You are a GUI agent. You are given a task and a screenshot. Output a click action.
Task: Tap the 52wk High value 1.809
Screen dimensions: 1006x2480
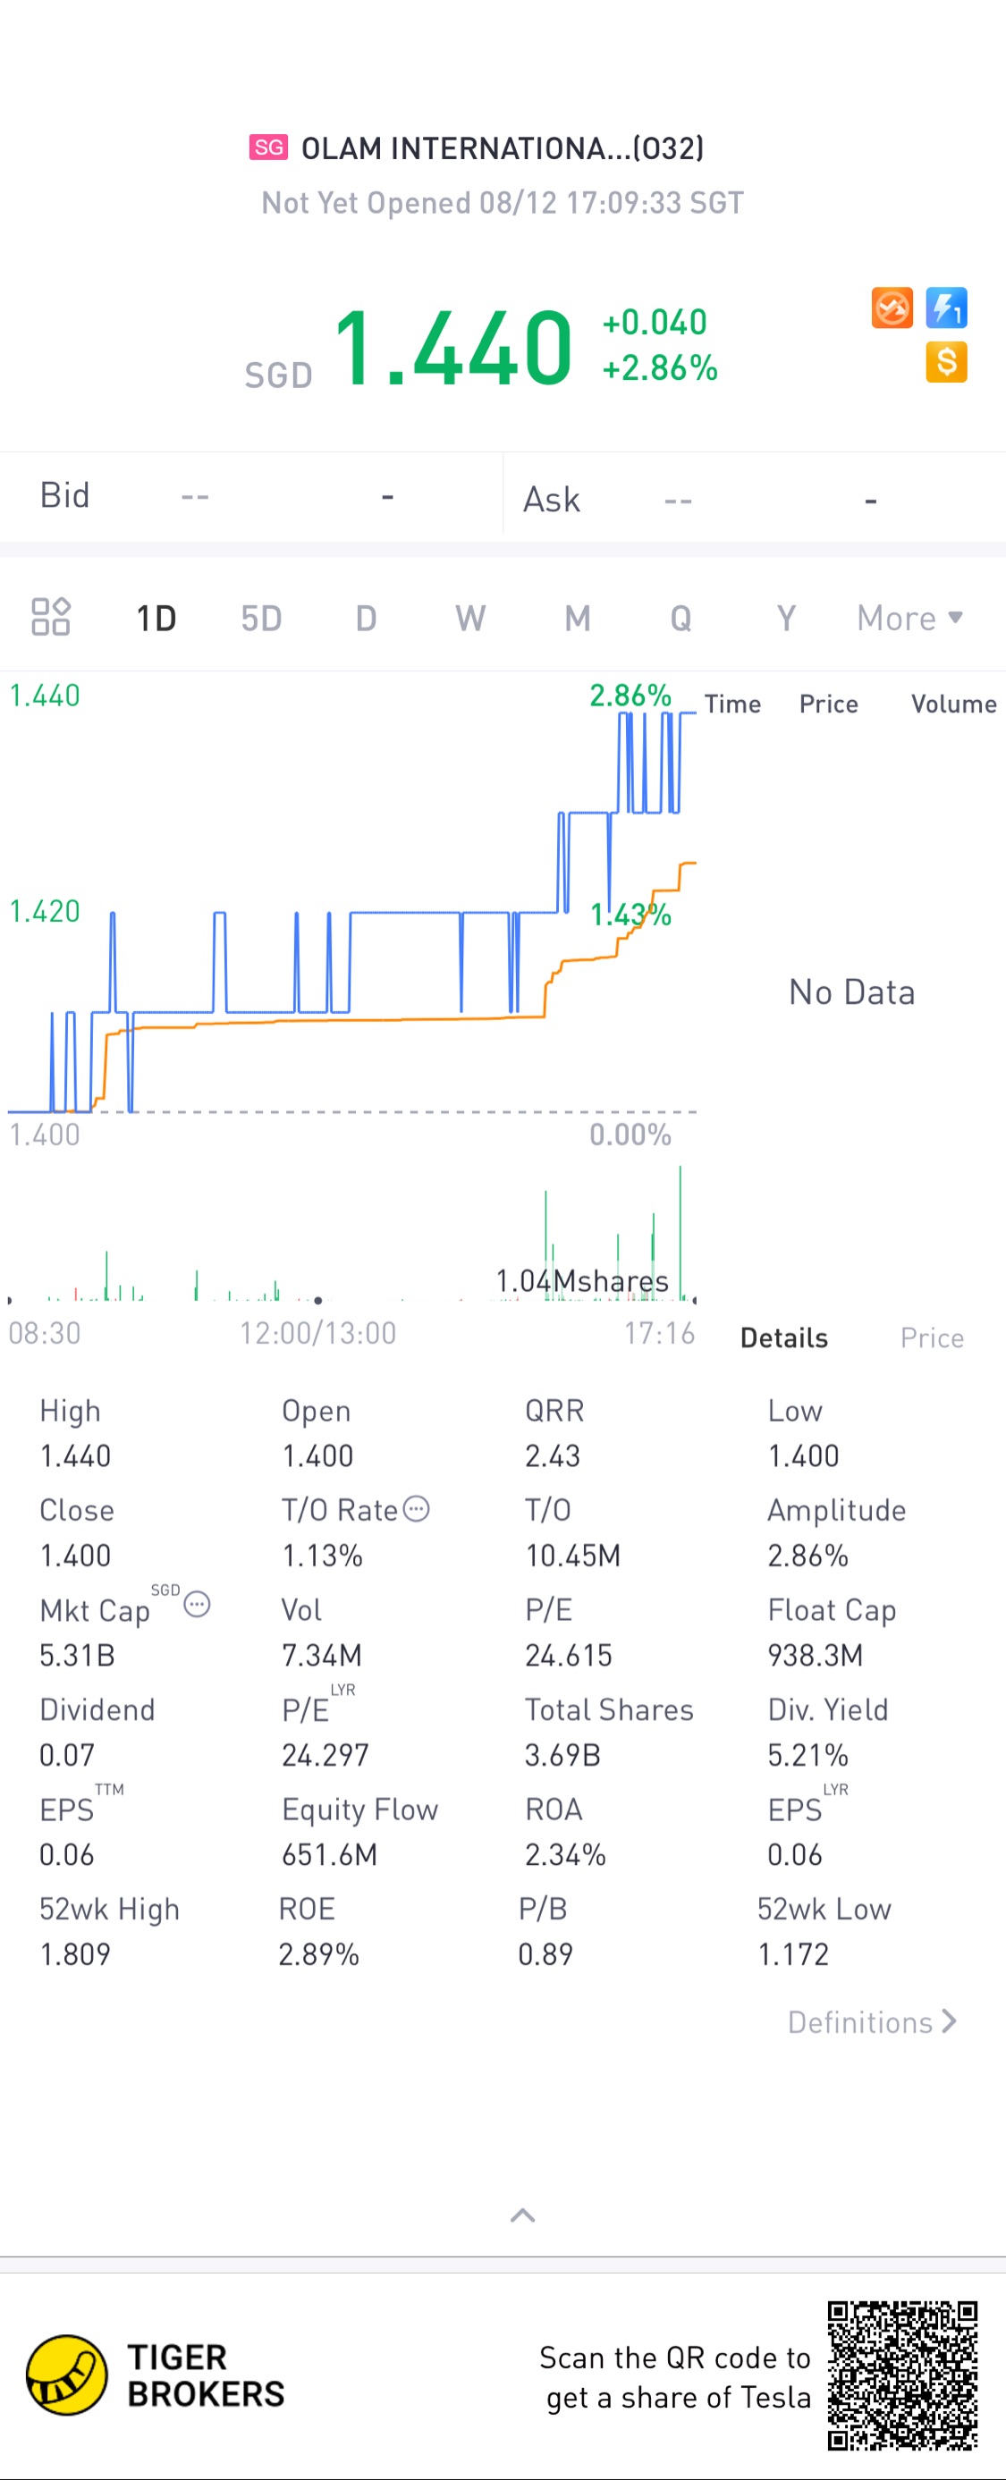click(75, 1954)
